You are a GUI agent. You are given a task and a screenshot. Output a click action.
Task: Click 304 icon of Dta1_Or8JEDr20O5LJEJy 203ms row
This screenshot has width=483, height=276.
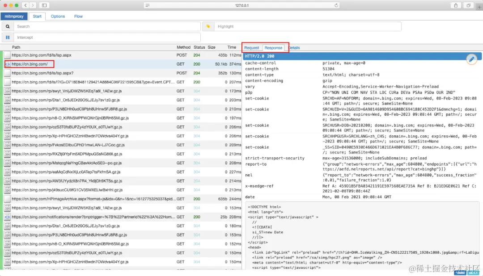tap(8, 100)
